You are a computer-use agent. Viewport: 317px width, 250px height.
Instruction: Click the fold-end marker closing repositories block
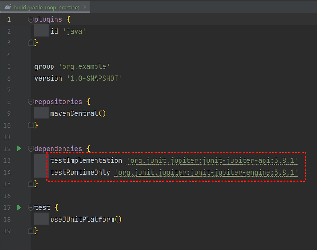point(31,125)
